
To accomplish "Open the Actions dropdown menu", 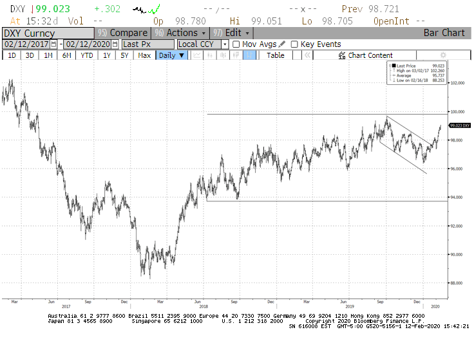I will (185, 33).
